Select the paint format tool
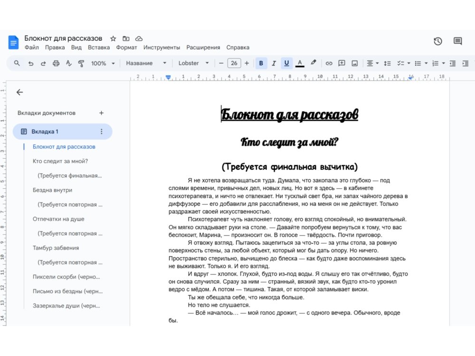475x356 pixels. (x=81, y=63)
